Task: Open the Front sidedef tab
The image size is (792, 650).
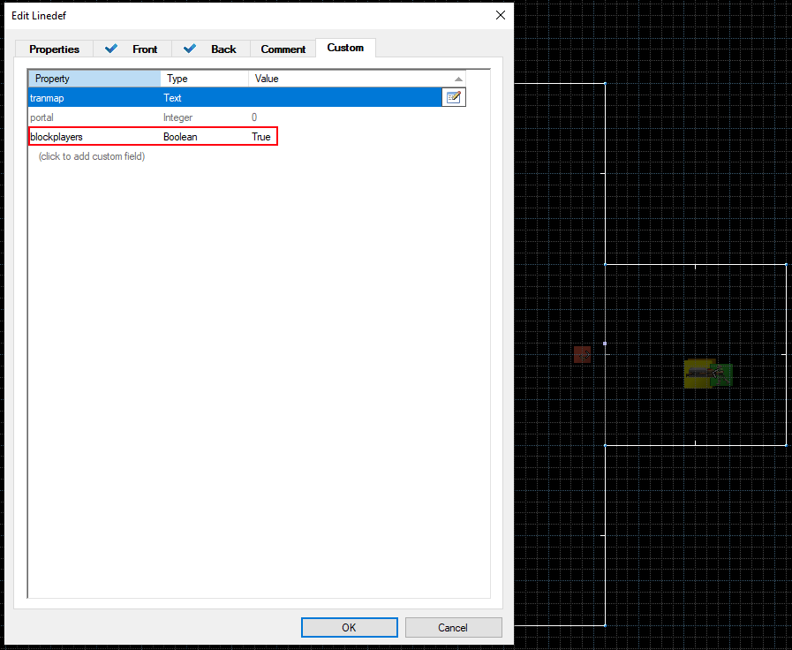Action: [132, 49]
